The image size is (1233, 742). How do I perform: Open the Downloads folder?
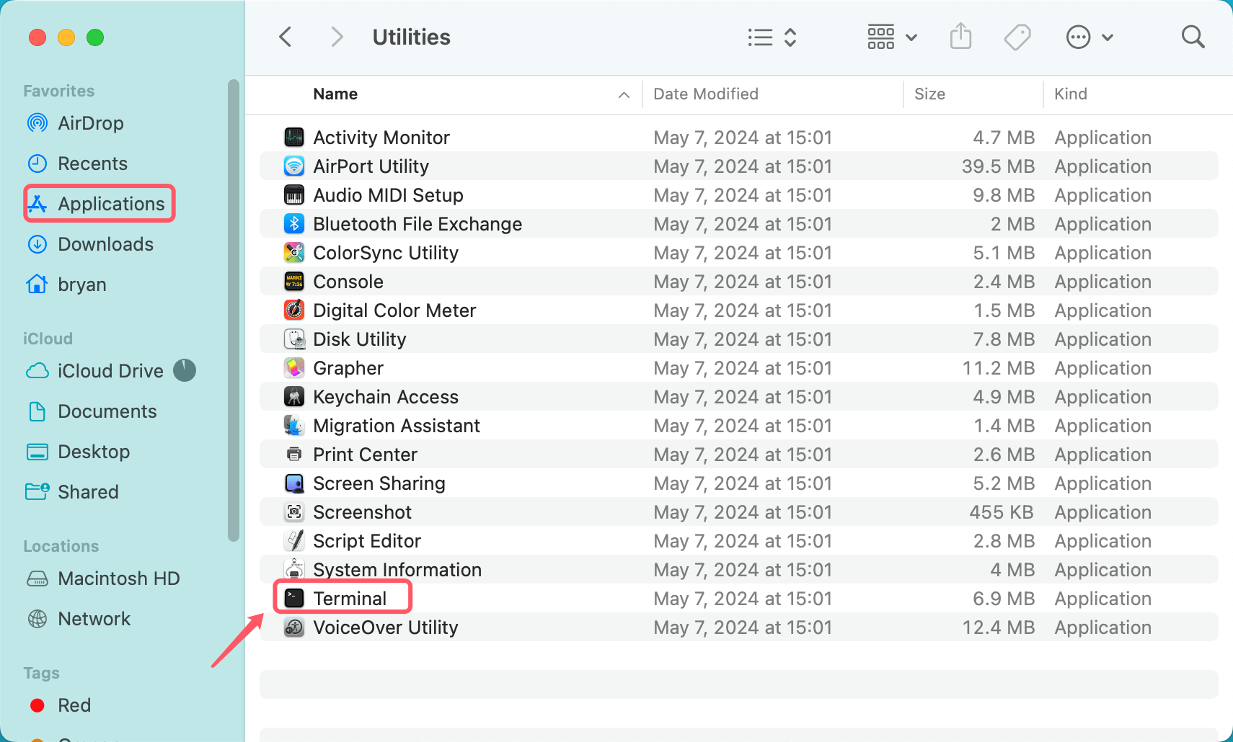click(105, 244)
